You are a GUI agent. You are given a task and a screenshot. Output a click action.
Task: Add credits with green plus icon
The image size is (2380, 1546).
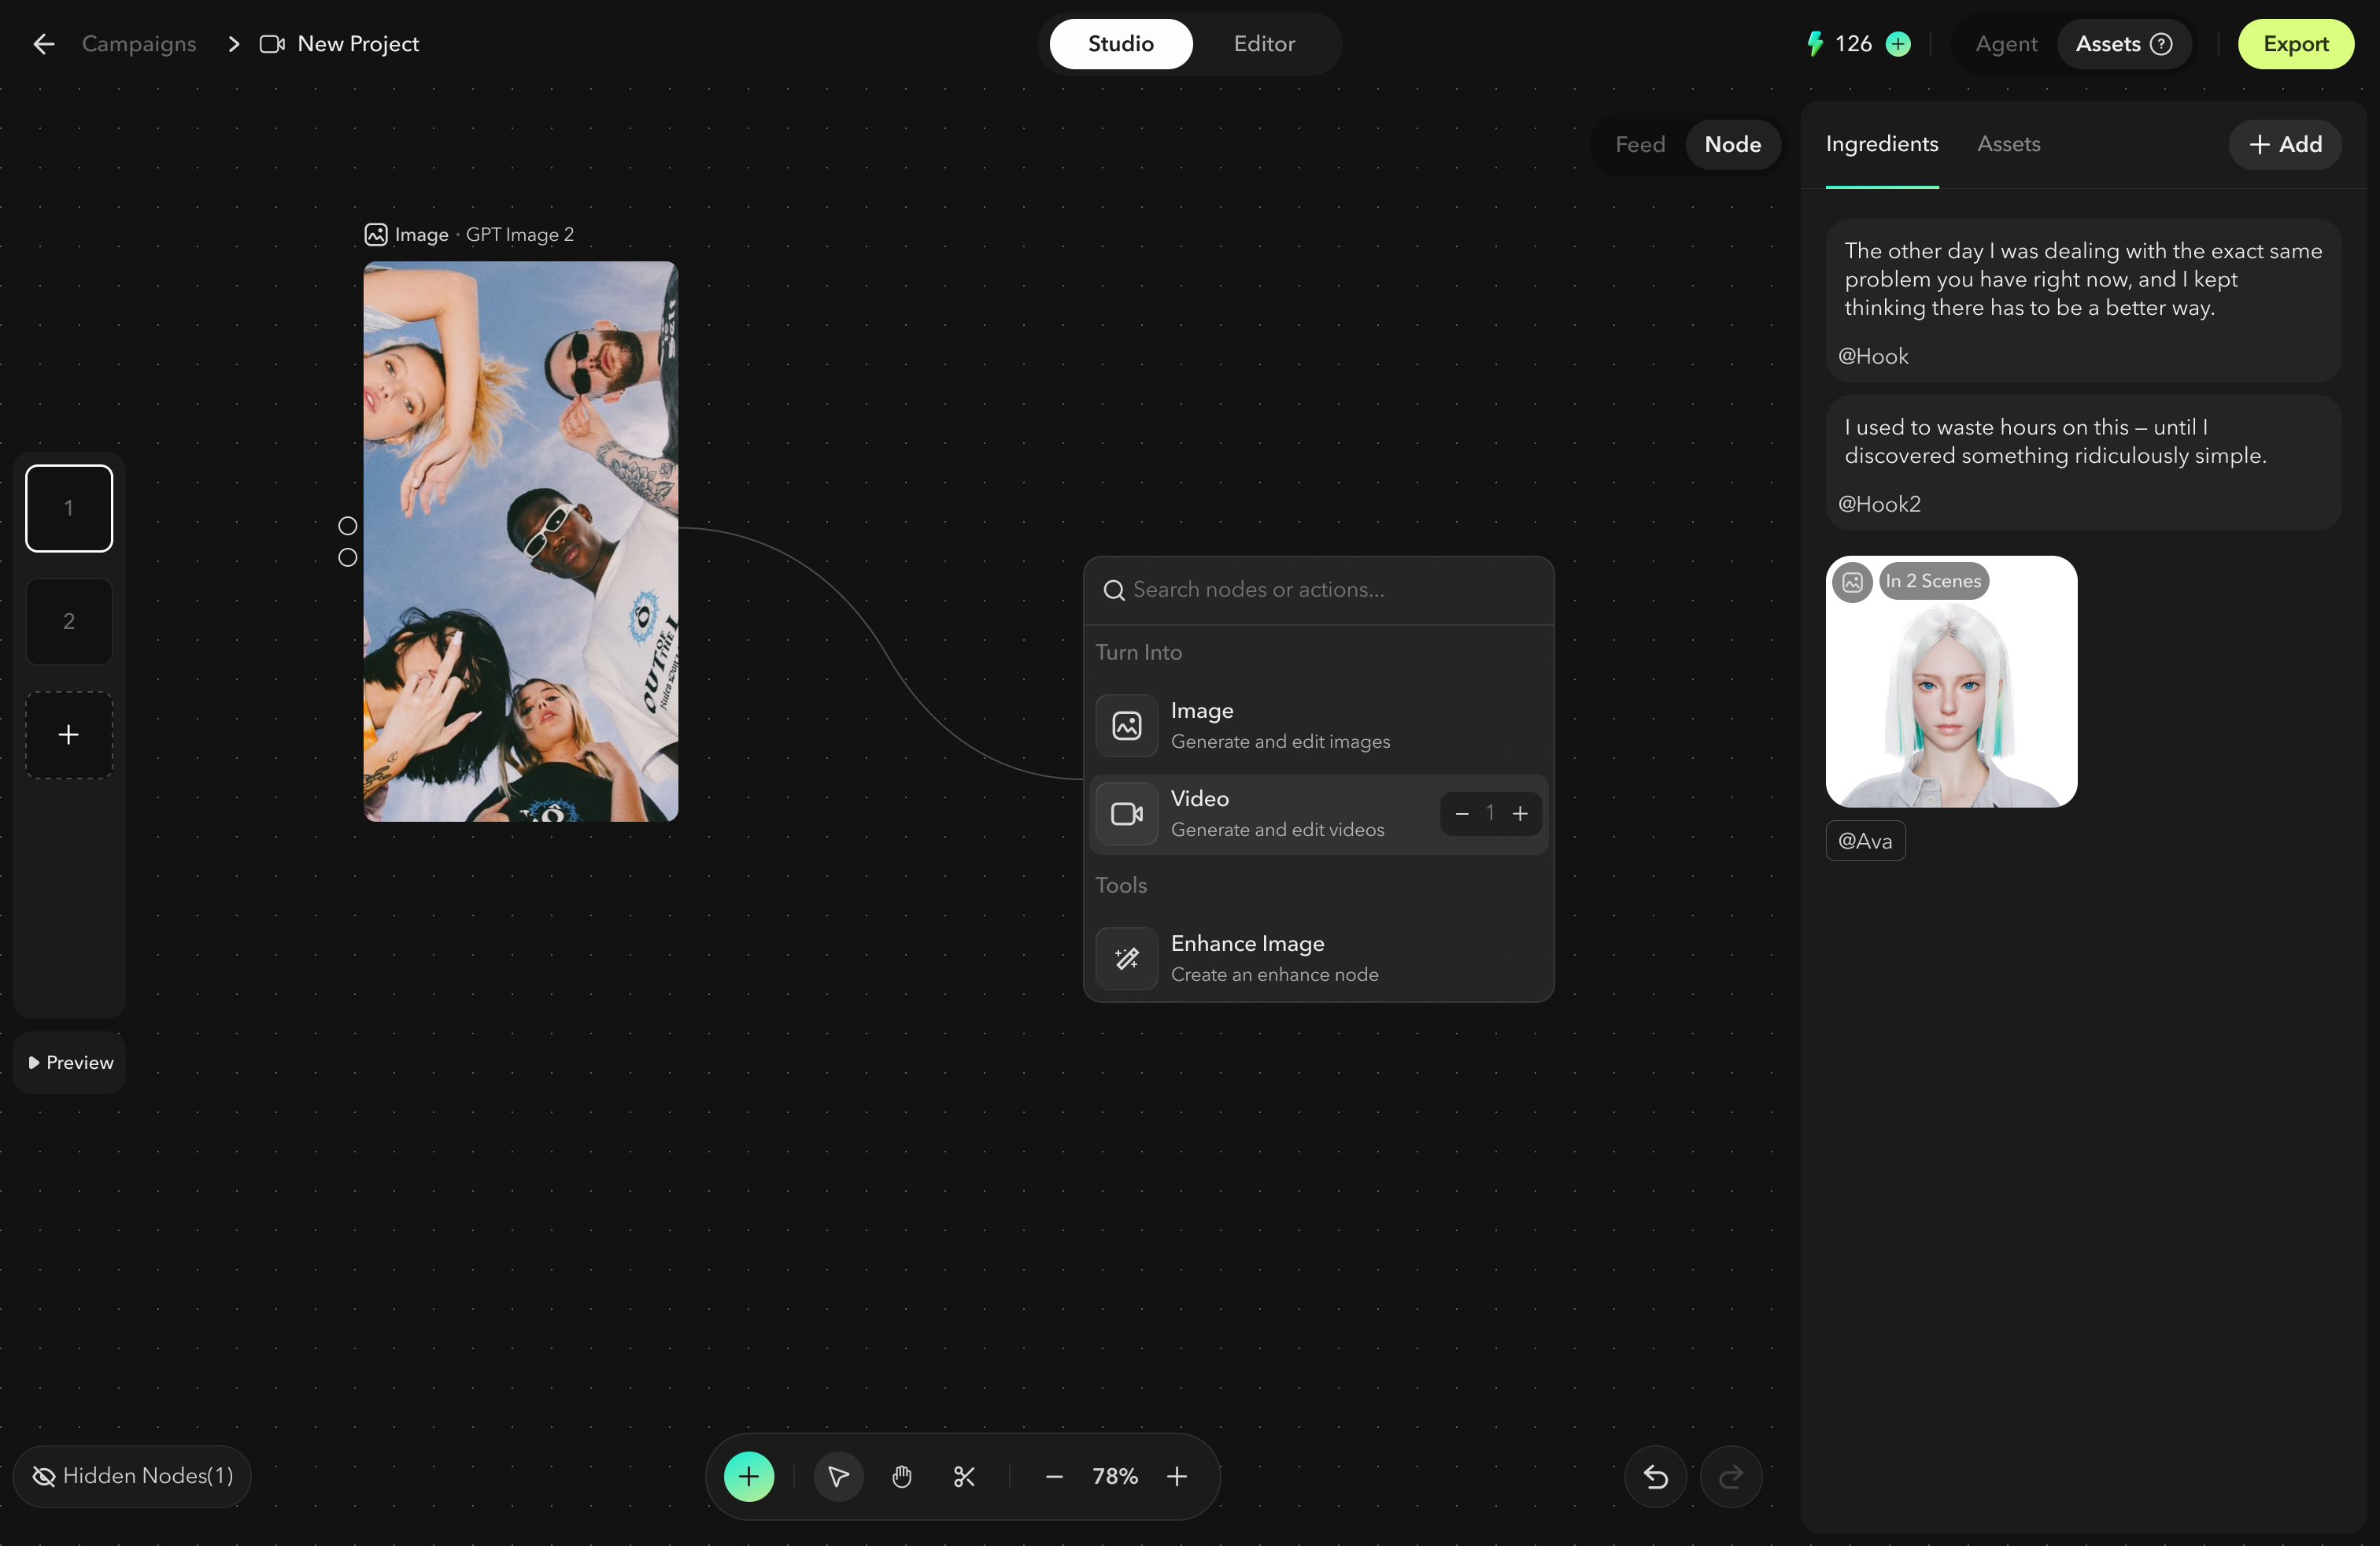coord(1897,44)
